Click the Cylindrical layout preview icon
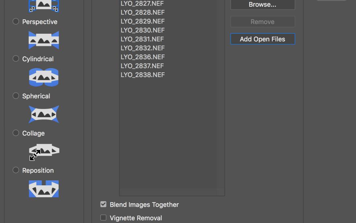 [x=44, y=77]
